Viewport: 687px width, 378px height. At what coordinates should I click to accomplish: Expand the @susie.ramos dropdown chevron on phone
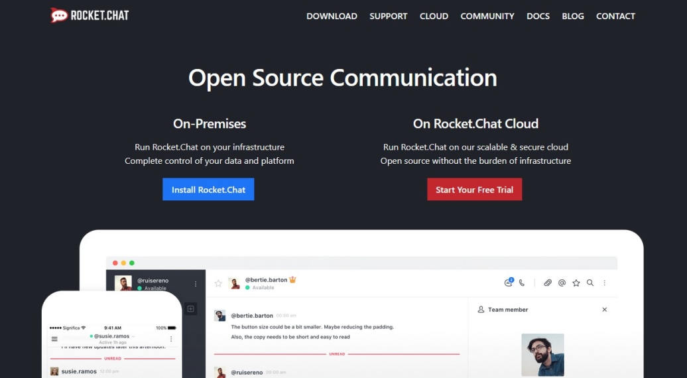[x=133, y=336]
